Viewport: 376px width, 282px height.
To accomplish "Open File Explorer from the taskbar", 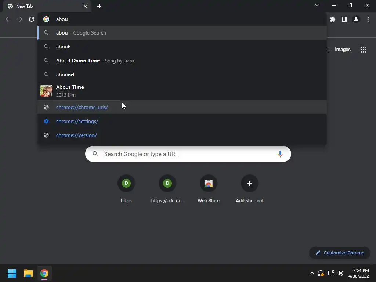I will (x=28, y=273).
